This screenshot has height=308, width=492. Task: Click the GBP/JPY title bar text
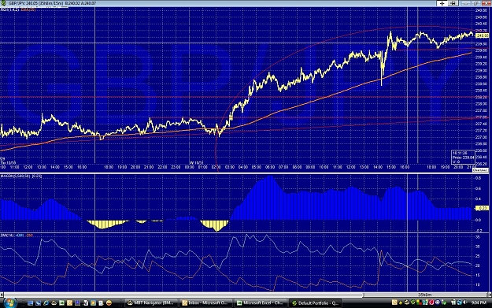(52, 3)
